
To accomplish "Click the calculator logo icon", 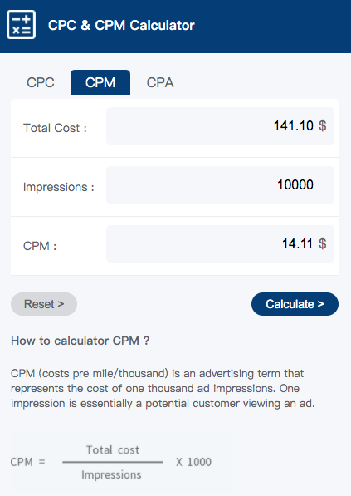I will pos(22,24).
